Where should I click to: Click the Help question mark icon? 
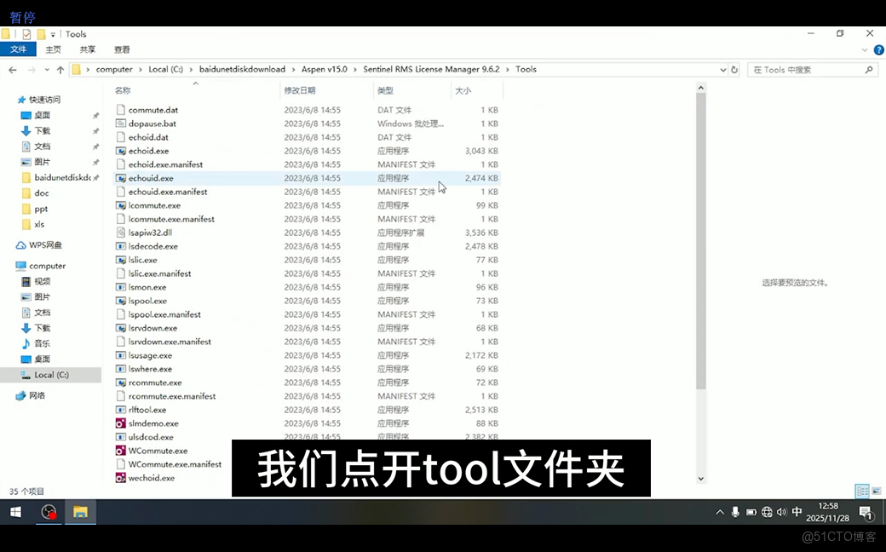(x=877, y=49)
